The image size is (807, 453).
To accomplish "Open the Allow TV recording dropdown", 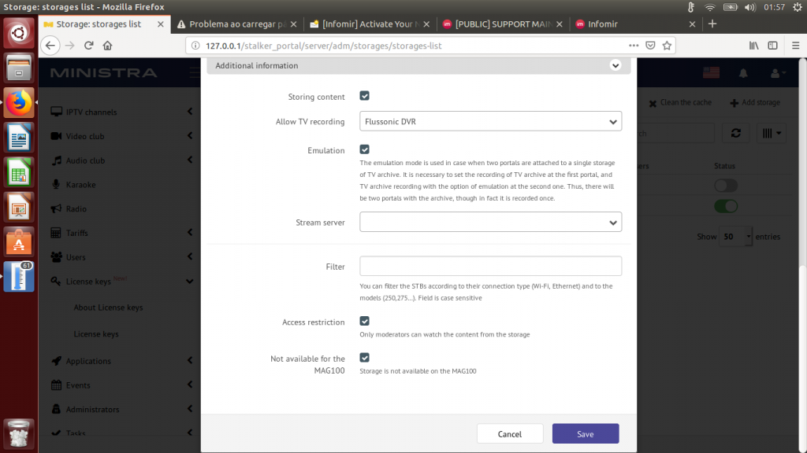I will (x=490, y=121).
